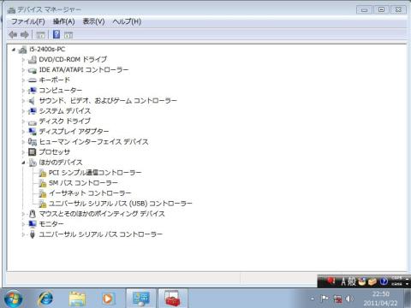Switch to red toolbox taskbar button
Viewport: 411px width, 308px height.
coord(173,299)
